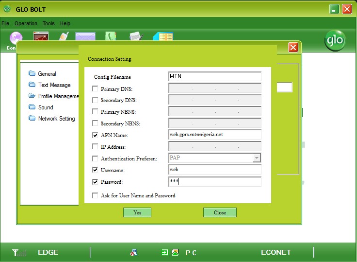Click the Connect globe icon in toolbar
The width and height of the screenshot is (357, 262).
[x=16, y=37]
